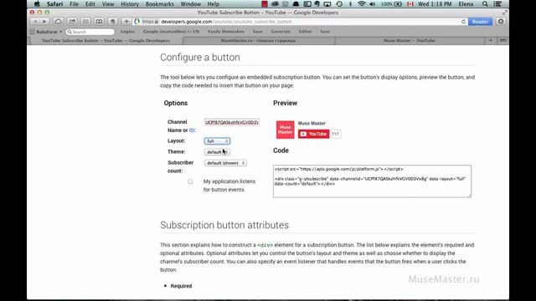
Task: Show the Reading List from the toolbar
Action: point(85,22)
